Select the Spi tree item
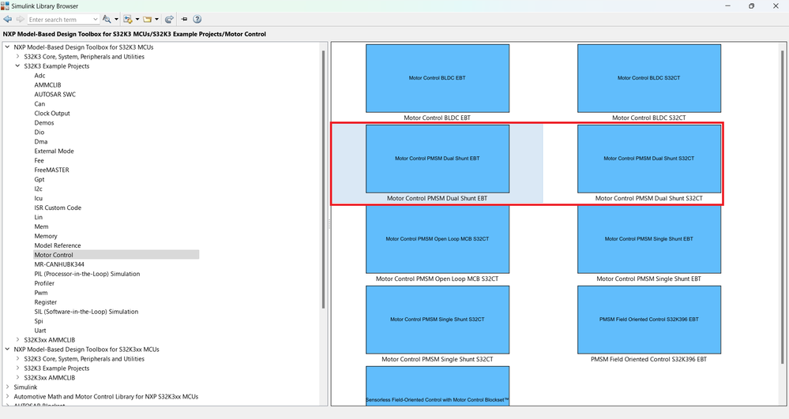Viewport: 789px width, 419px height. pyautogui.click(x=39, y=321)
